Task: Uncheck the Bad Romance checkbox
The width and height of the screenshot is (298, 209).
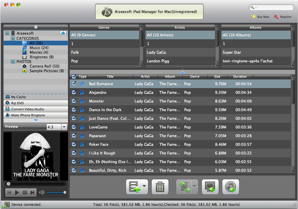Action: [x=74, y=83]
